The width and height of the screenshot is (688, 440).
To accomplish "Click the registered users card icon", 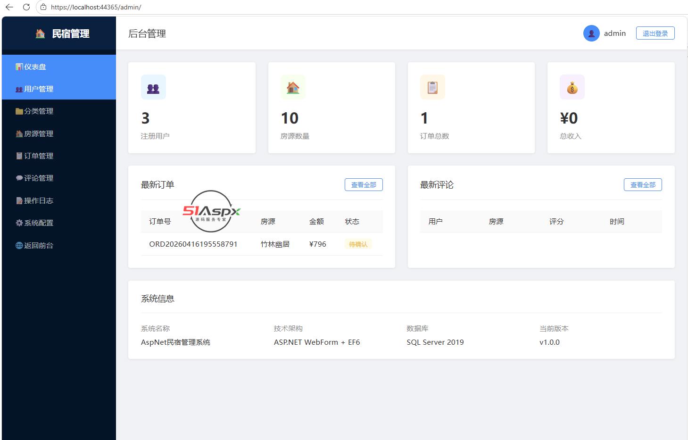I will click(153, 87).
